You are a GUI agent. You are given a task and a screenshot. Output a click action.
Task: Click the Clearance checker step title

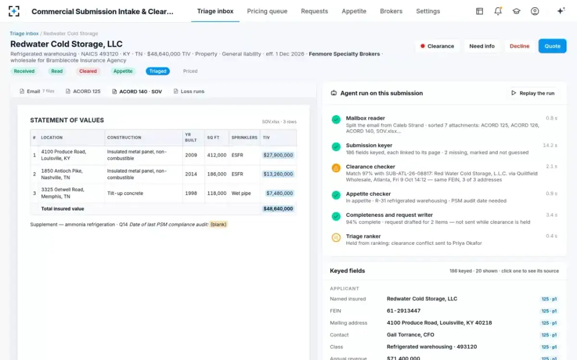[370, 167]
